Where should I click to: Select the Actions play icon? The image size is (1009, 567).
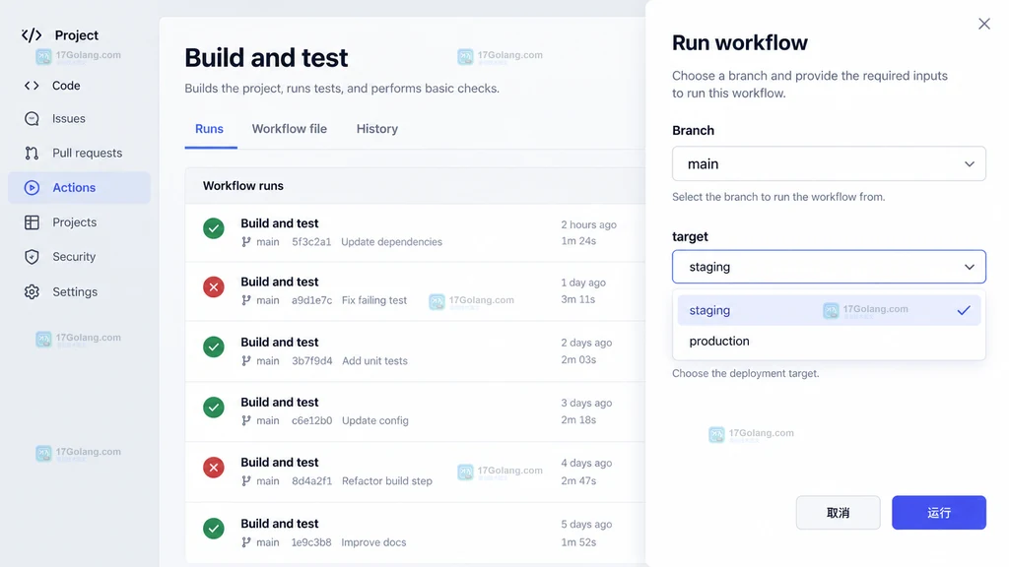coord(32,188)
